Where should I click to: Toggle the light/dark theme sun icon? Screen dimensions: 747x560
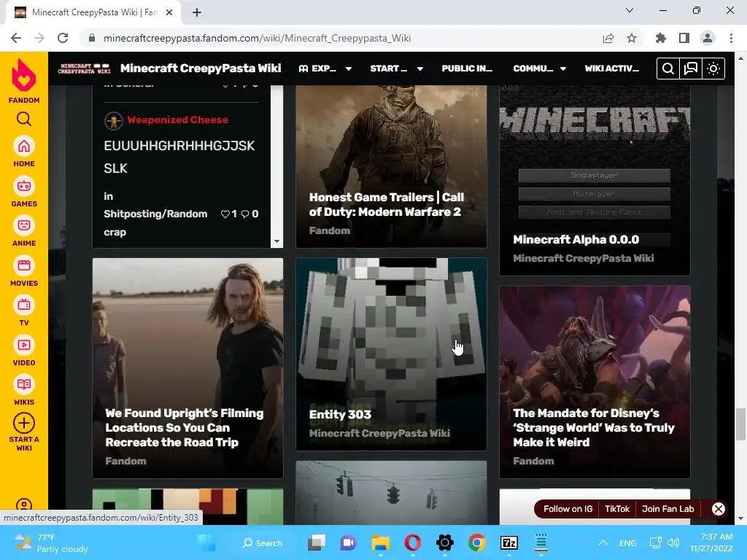[x=713, y=69]
